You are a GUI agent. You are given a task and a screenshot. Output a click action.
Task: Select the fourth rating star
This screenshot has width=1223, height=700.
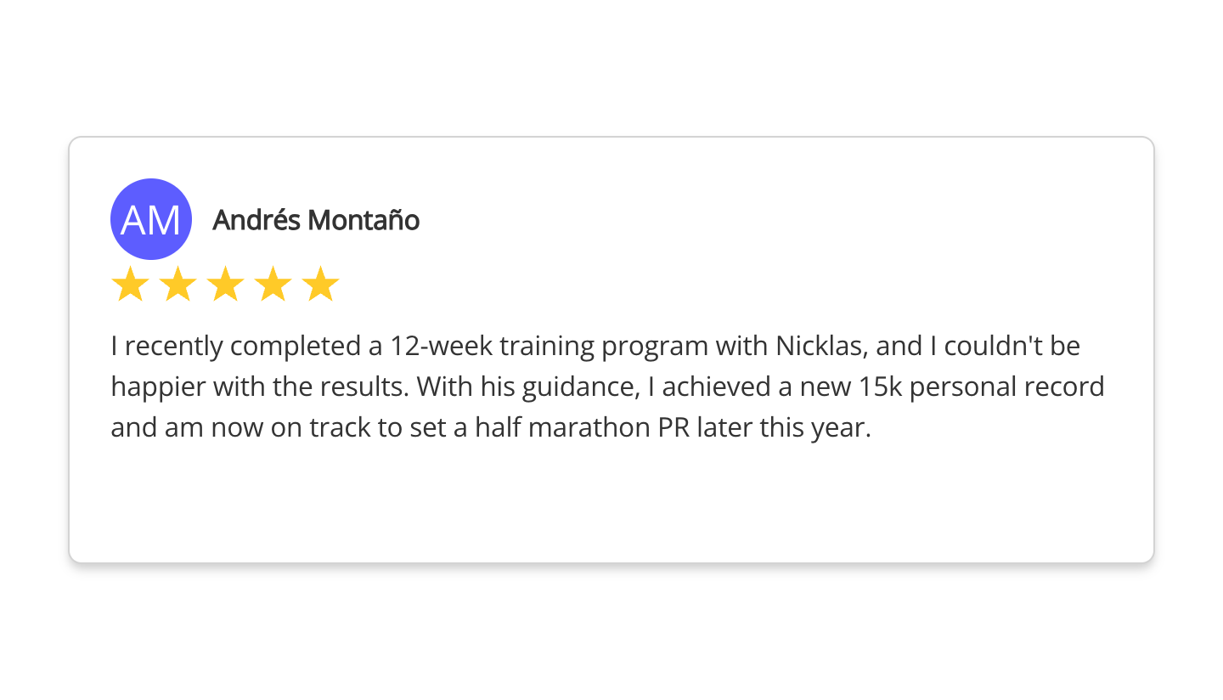point(273,285)
